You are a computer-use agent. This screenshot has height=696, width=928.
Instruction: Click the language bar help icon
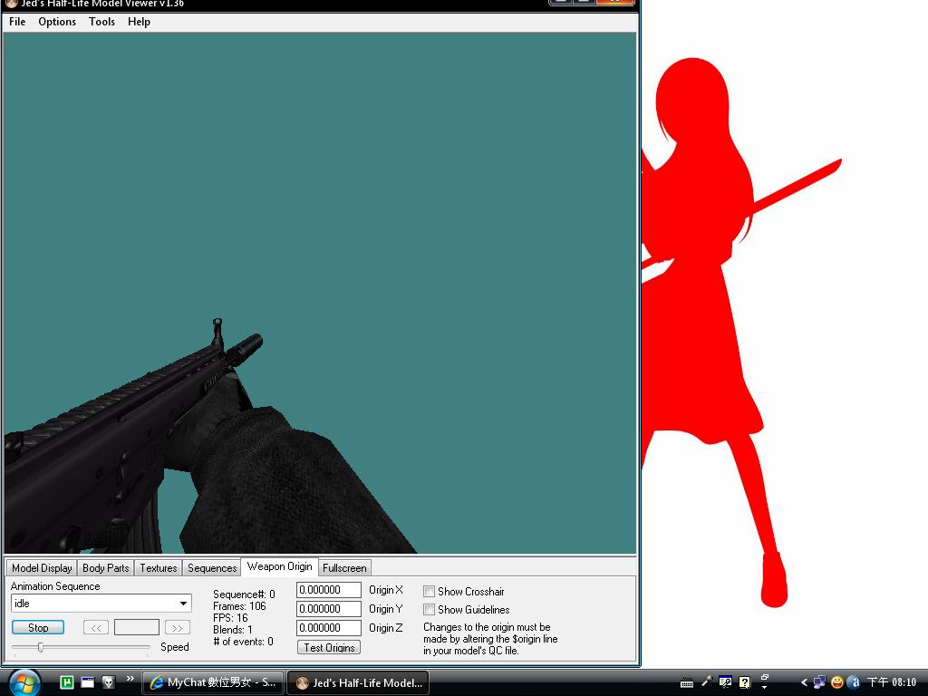(x=745, y=682)
